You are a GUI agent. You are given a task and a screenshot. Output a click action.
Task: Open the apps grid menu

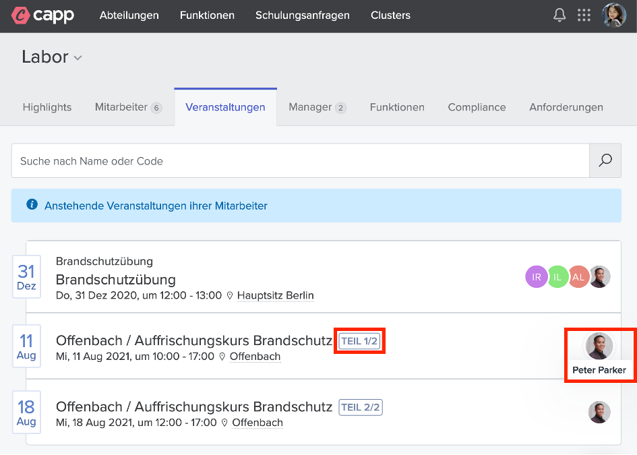[x=584, y=15]
